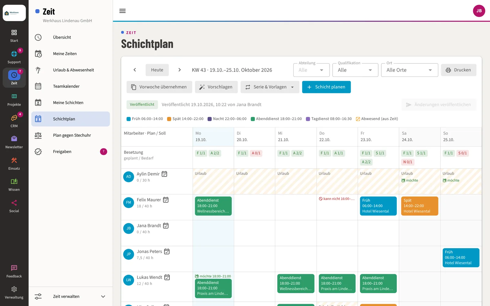Open calendar icon next to Felix Maurer
This screenshot has height=306, width=490.
pyautogui.click(x=166, y=200)
